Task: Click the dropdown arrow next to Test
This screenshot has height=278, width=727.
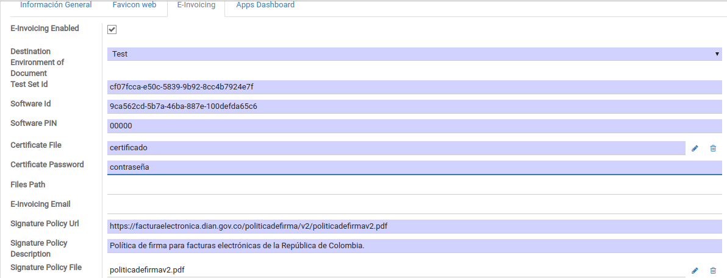Action: pyautogui.click(x=717, y=54)
